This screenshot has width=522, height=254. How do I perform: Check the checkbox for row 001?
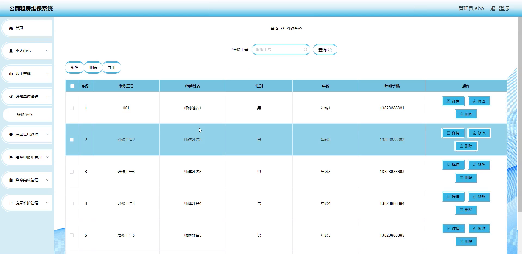pos(72,108)
